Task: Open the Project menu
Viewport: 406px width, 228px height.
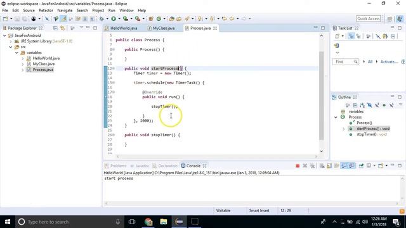Action: tap(98, 10)
